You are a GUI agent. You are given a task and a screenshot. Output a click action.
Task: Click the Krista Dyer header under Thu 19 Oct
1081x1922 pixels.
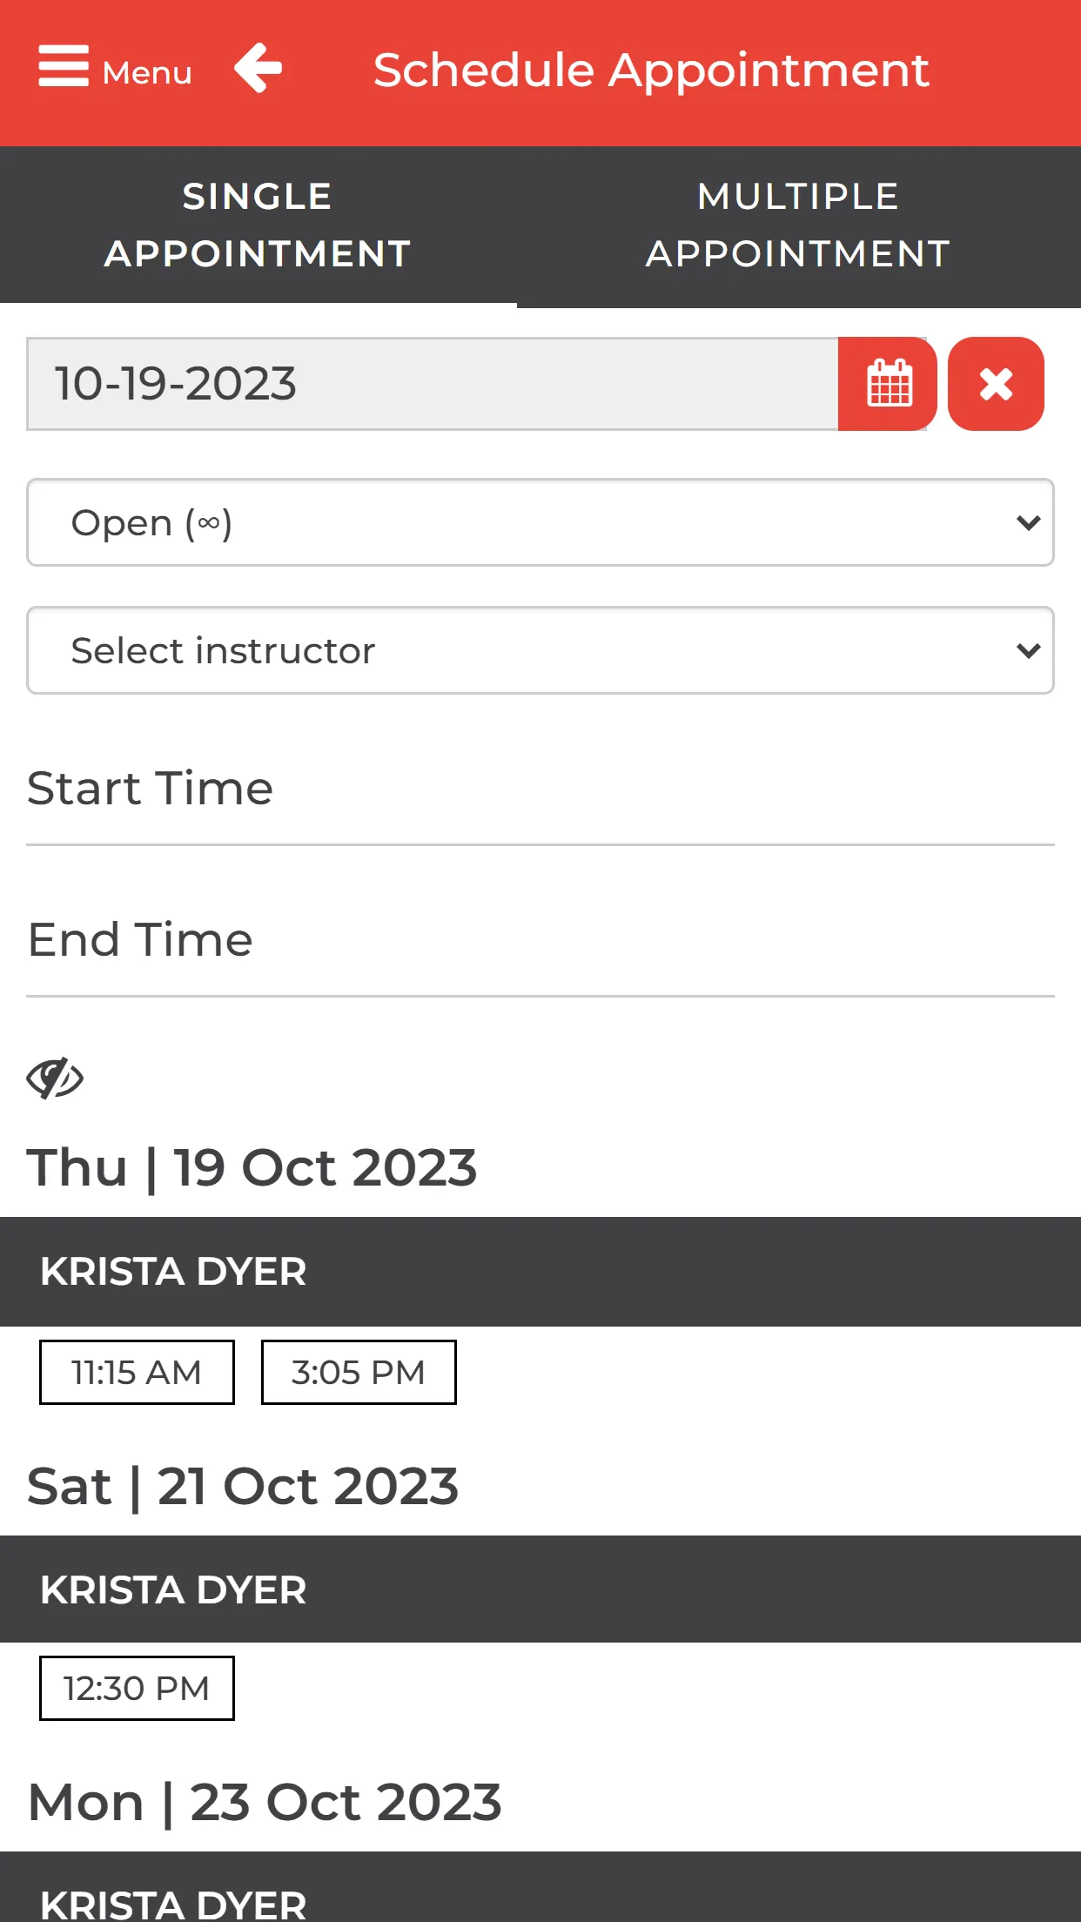click(x=540, y=1272)
